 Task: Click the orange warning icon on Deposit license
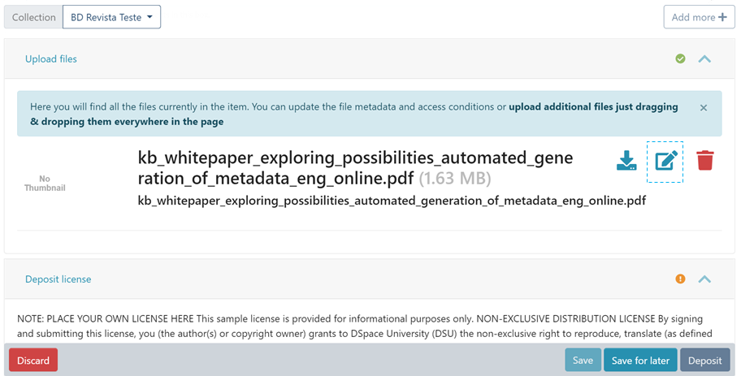680,279
